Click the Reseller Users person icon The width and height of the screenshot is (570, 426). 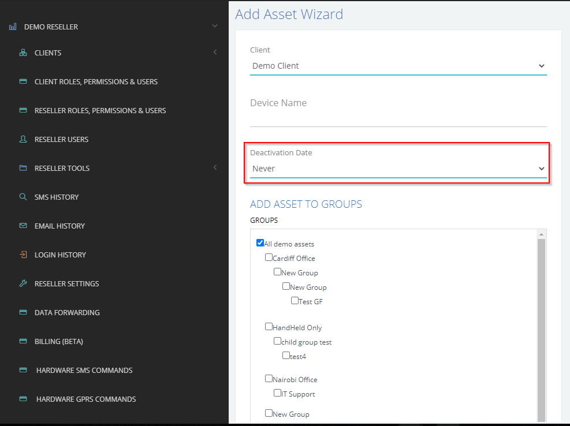point(23,139)
